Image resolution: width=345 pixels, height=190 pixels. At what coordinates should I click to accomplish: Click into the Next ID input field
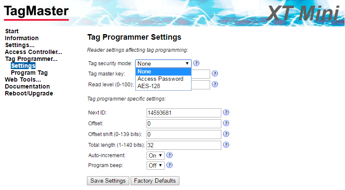point(184,113)
